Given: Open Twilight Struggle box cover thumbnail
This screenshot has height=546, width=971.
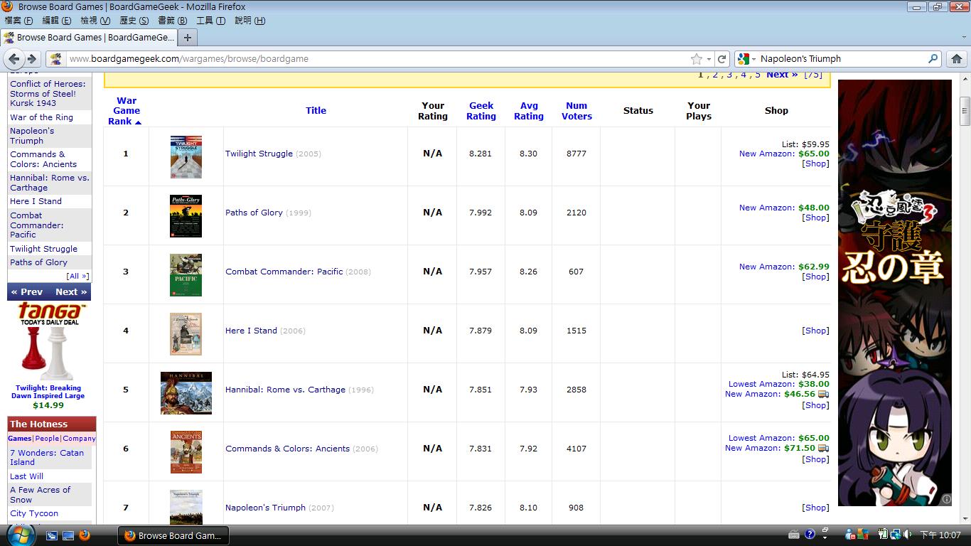Looking at the screenshot, I should click(x=186, y=156).
